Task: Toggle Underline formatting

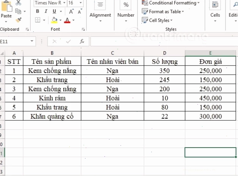Action: pos(54,11)
